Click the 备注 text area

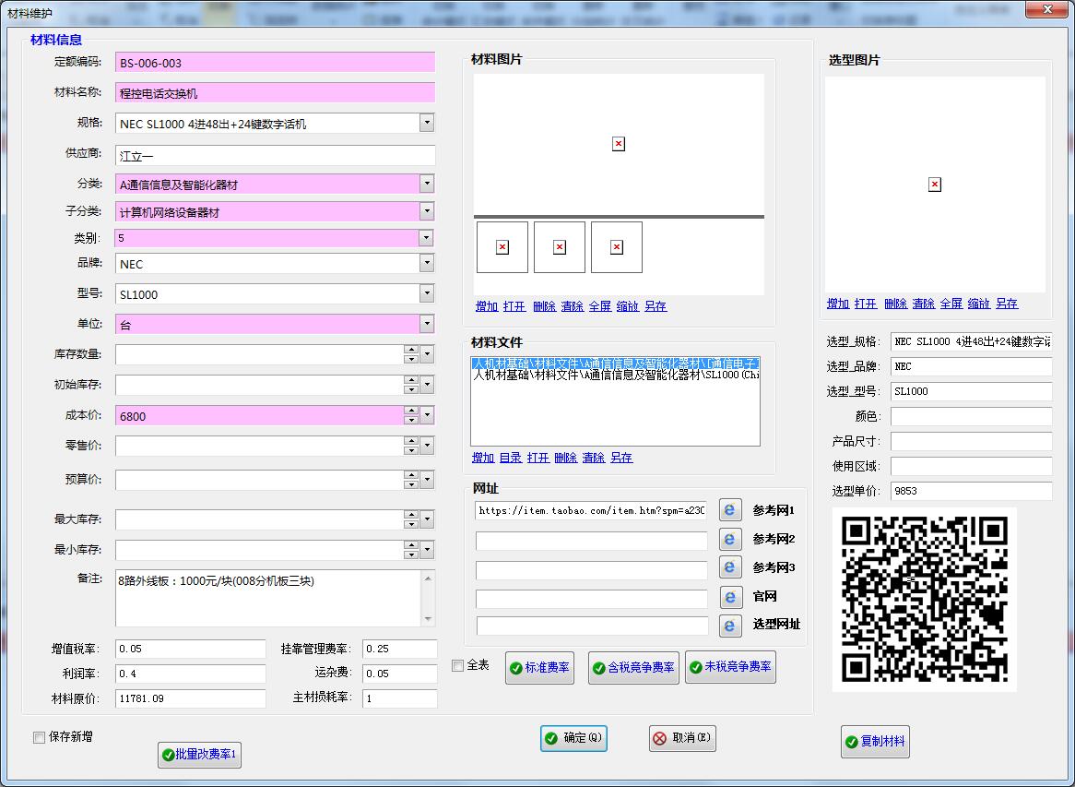click(x=269, y=598)
